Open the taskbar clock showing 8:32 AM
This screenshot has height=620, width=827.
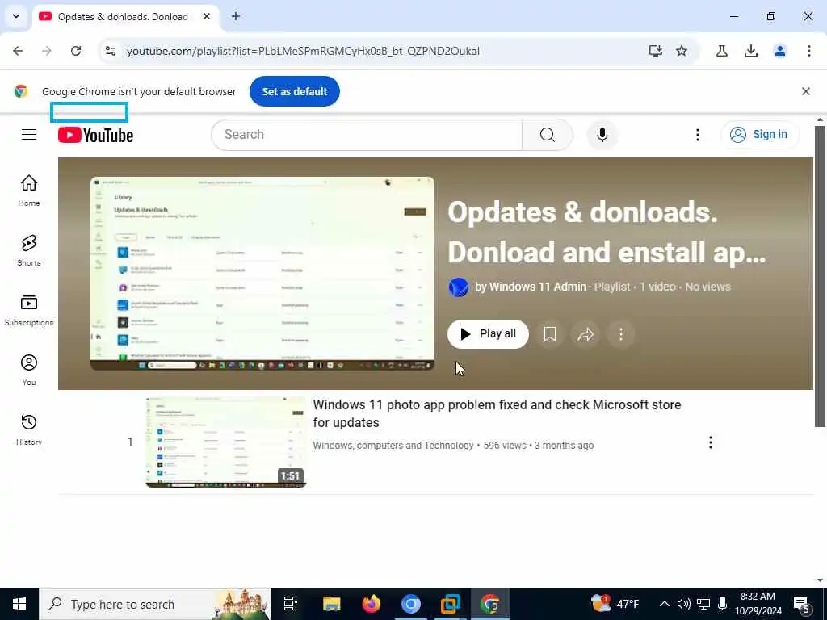point(758,604)
